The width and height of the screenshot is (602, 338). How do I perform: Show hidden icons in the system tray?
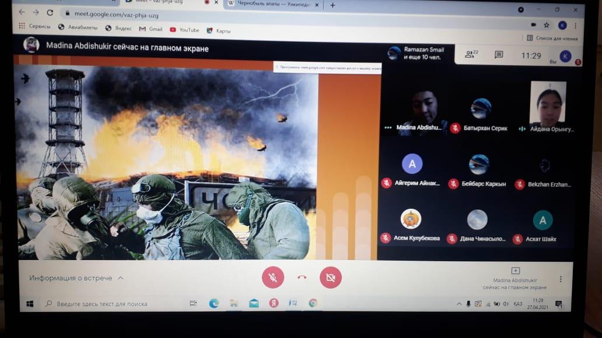click(459, 304)
